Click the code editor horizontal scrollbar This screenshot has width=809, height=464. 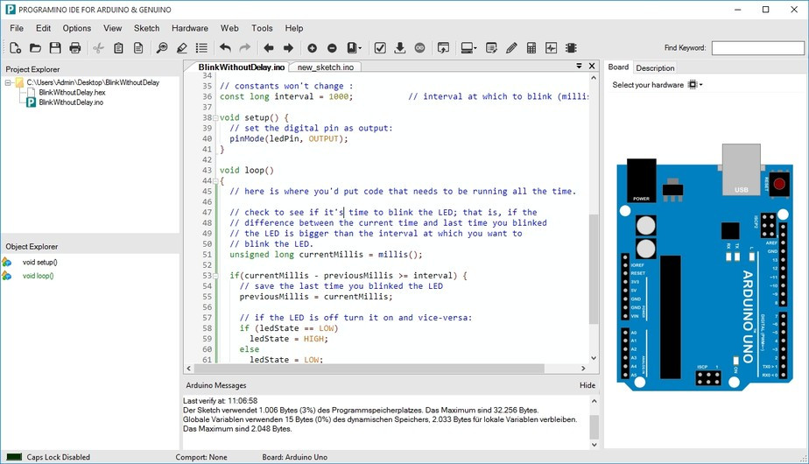point(369,369)
